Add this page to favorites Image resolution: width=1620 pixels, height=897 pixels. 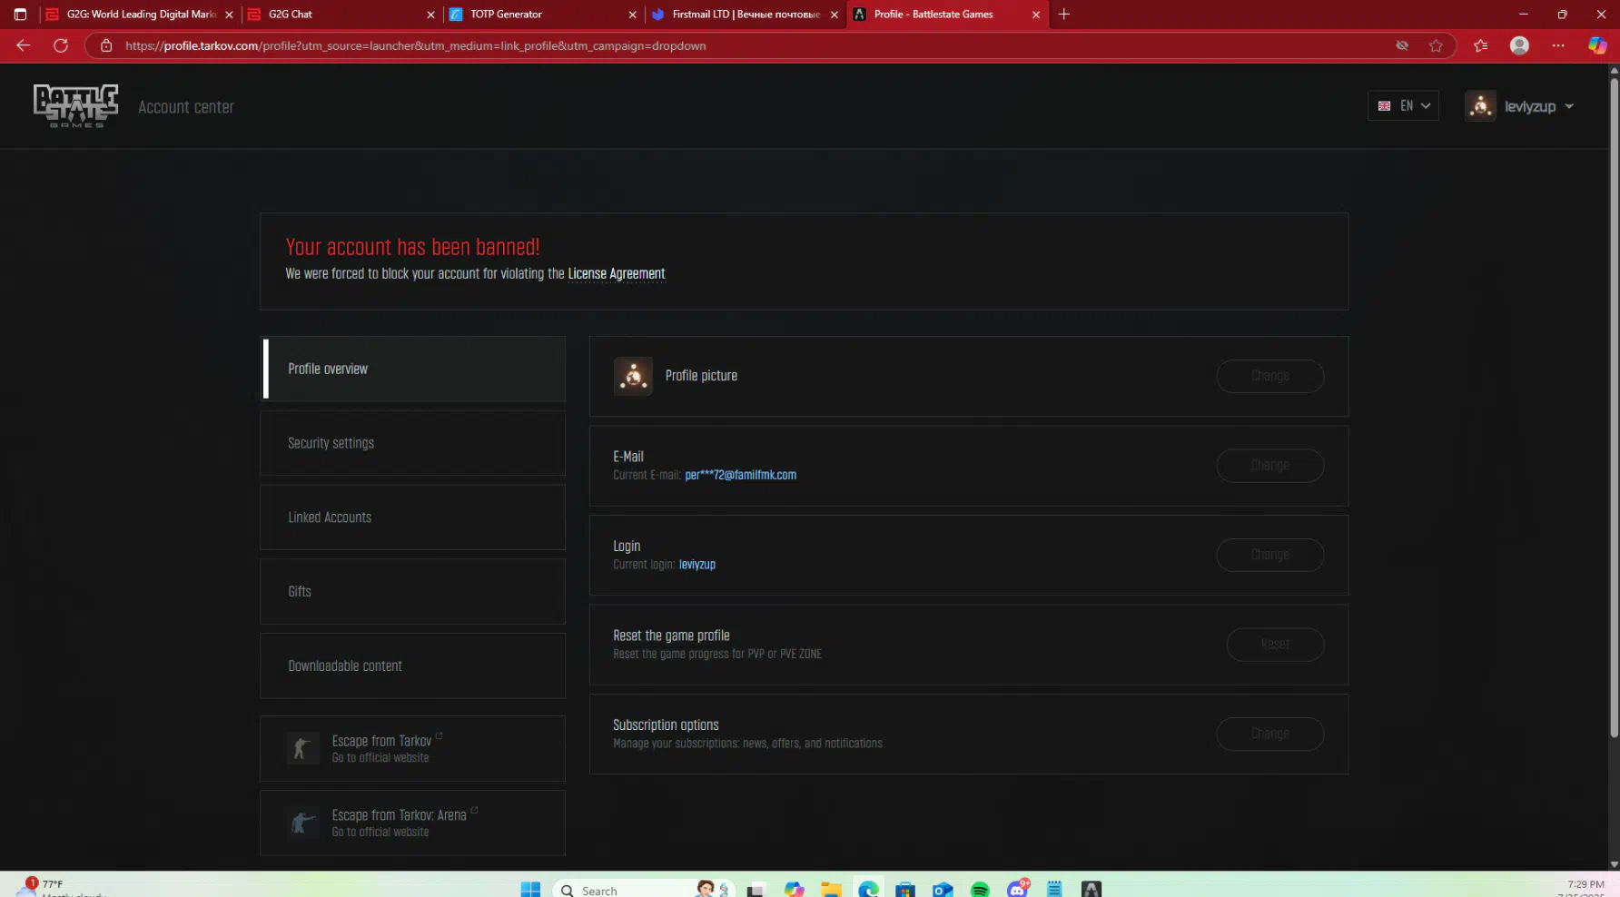pos(1436,45)
